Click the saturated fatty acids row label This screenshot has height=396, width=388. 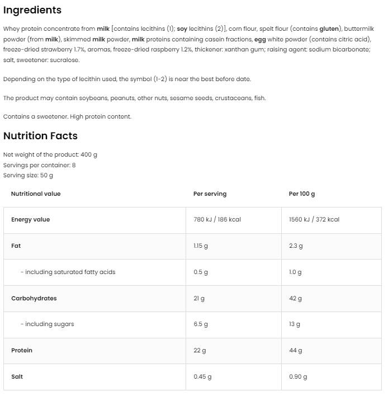(68, 272)
